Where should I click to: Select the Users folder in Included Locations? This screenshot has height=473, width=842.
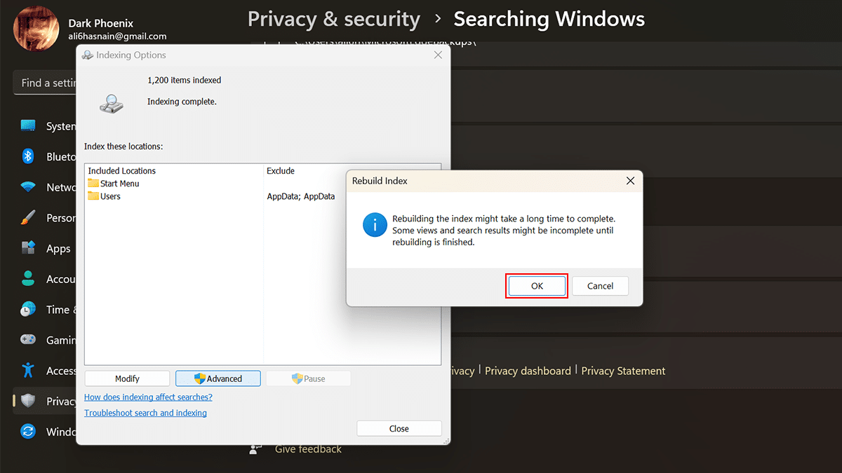coord(110,197)
